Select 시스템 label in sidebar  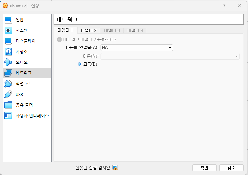[22, 30]
